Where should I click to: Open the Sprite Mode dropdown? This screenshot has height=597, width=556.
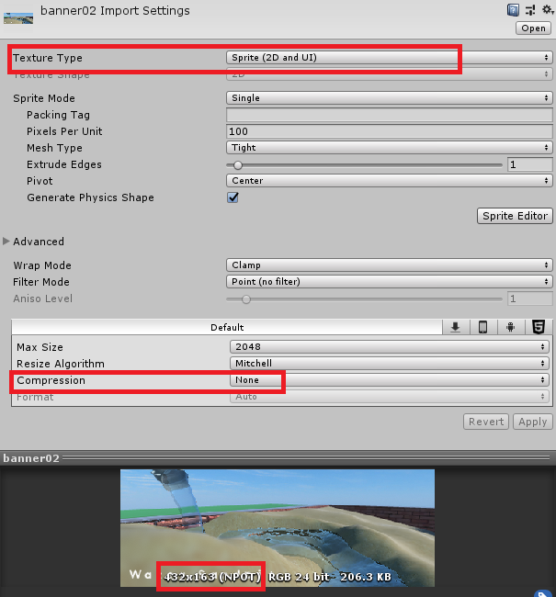[389, 98]
